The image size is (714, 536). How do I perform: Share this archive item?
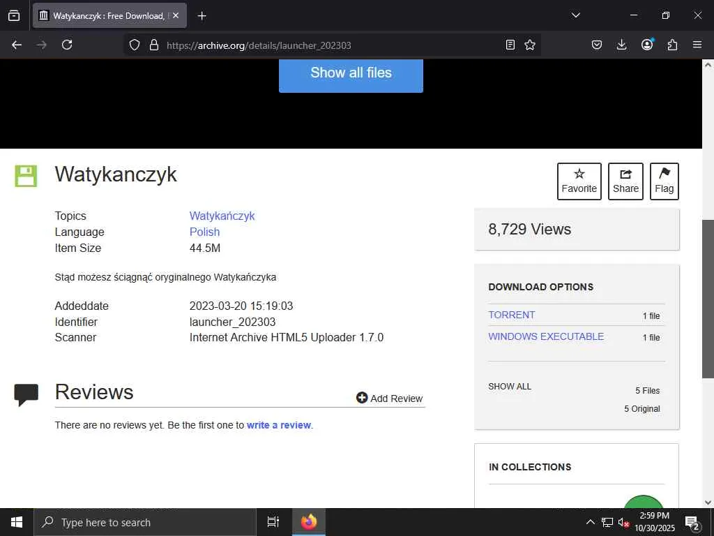(625, 181)
